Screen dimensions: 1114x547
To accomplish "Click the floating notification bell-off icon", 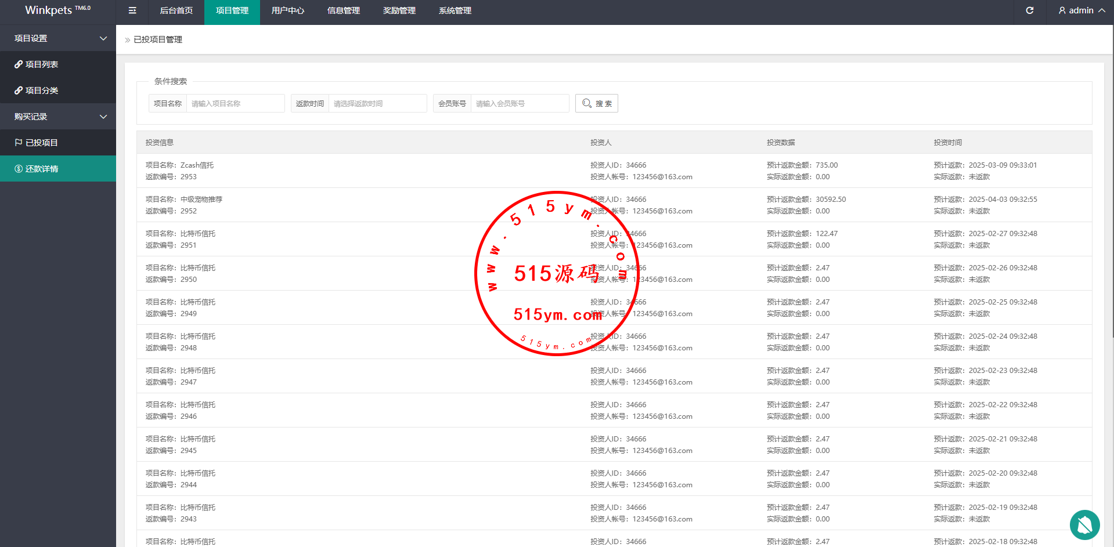I will point(1084,525).
